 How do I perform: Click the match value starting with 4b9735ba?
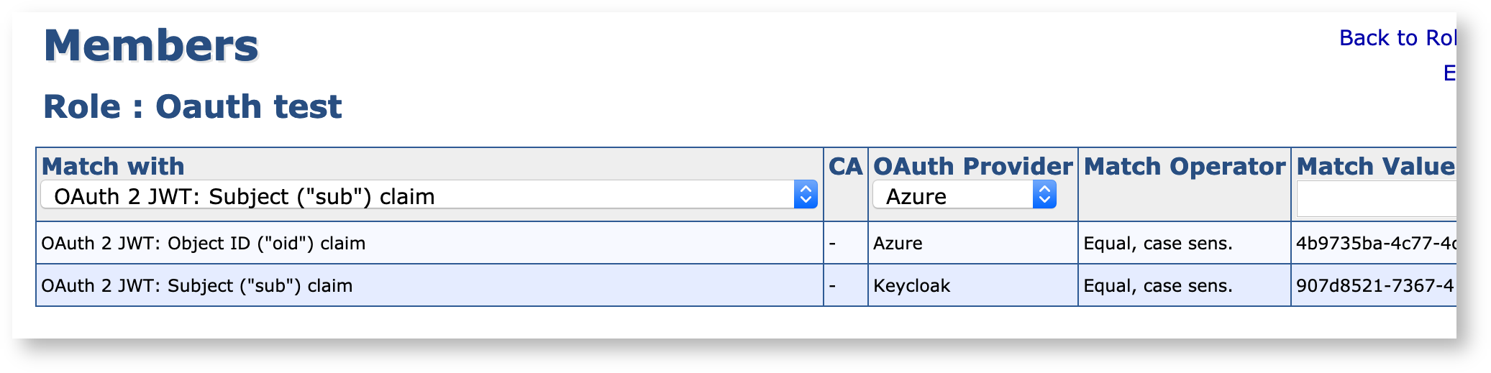pyautogui.click(x=1375, y=244)
